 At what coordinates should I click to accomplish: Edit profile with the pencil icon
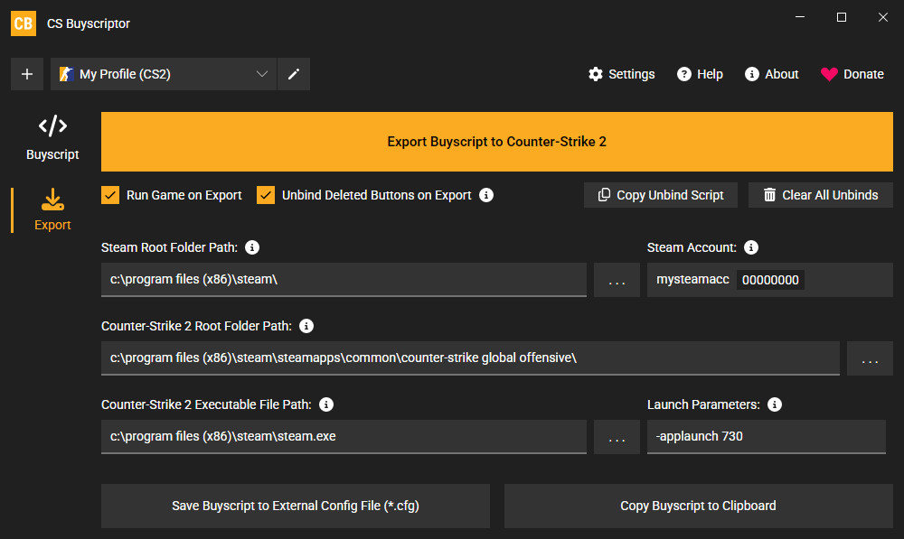pyautogui.click(x=294, y=74)
